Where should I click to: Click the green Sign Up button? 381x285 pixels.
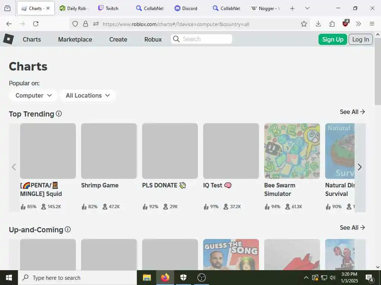click(333, 39)
